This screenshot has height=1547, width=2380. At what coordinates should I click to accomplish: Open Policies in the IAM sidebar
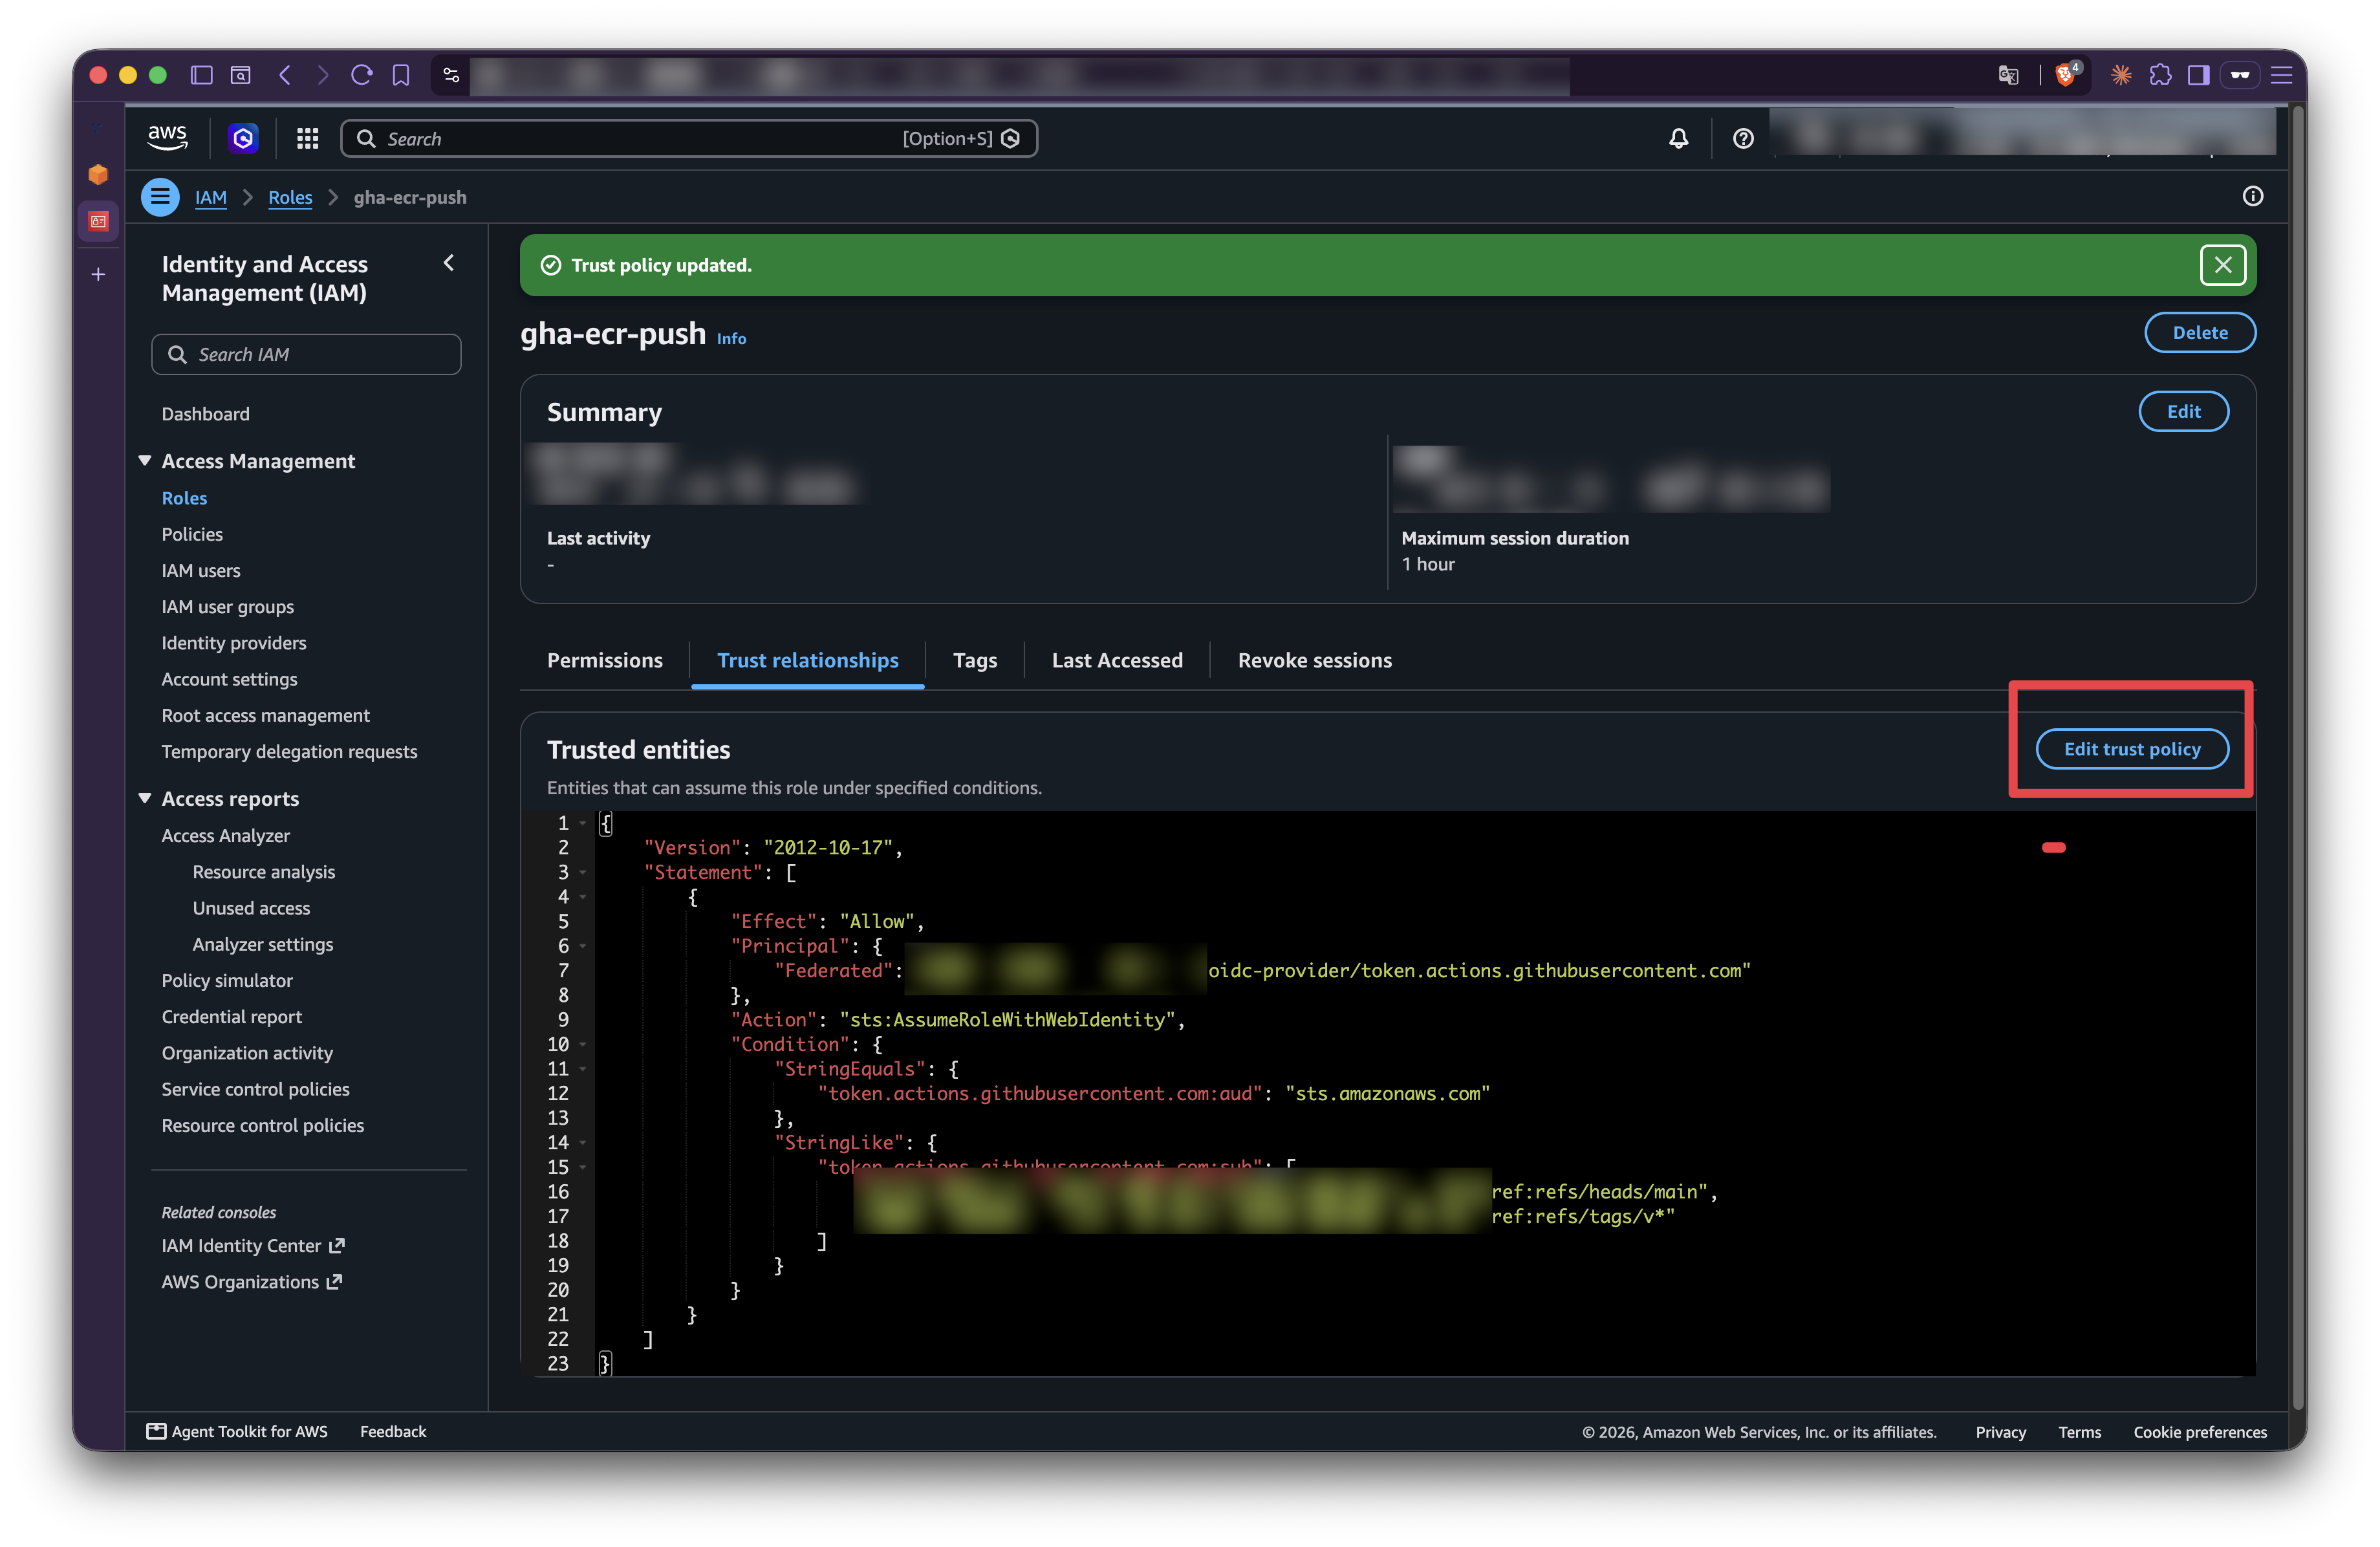(192, 534)
